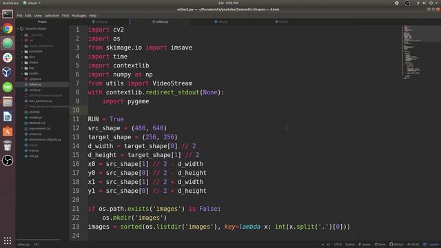This screenshot has width=441, height=248.
Task: Launch Google Chrome from the dock
Action: point(8,28)
